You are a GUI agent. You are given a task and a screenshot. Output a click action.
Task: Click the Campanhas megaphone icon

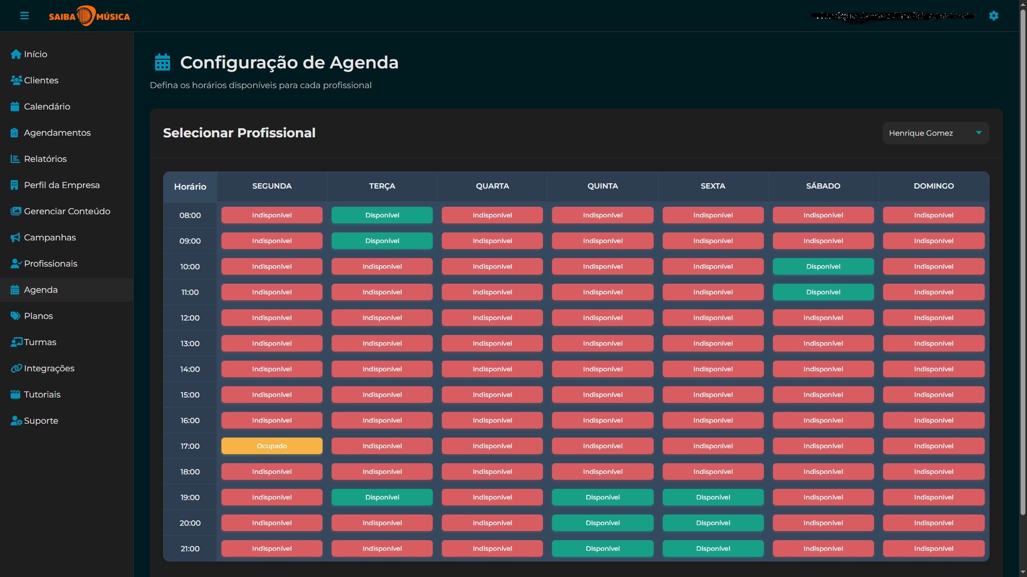16,237
